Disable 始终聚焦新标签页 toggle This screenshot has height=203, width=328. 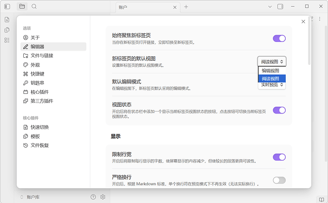tap(279, 39)
